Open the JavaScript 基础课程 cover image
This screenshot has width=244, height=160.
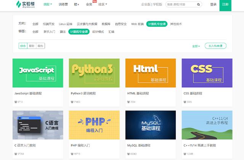tap(38, 73)
